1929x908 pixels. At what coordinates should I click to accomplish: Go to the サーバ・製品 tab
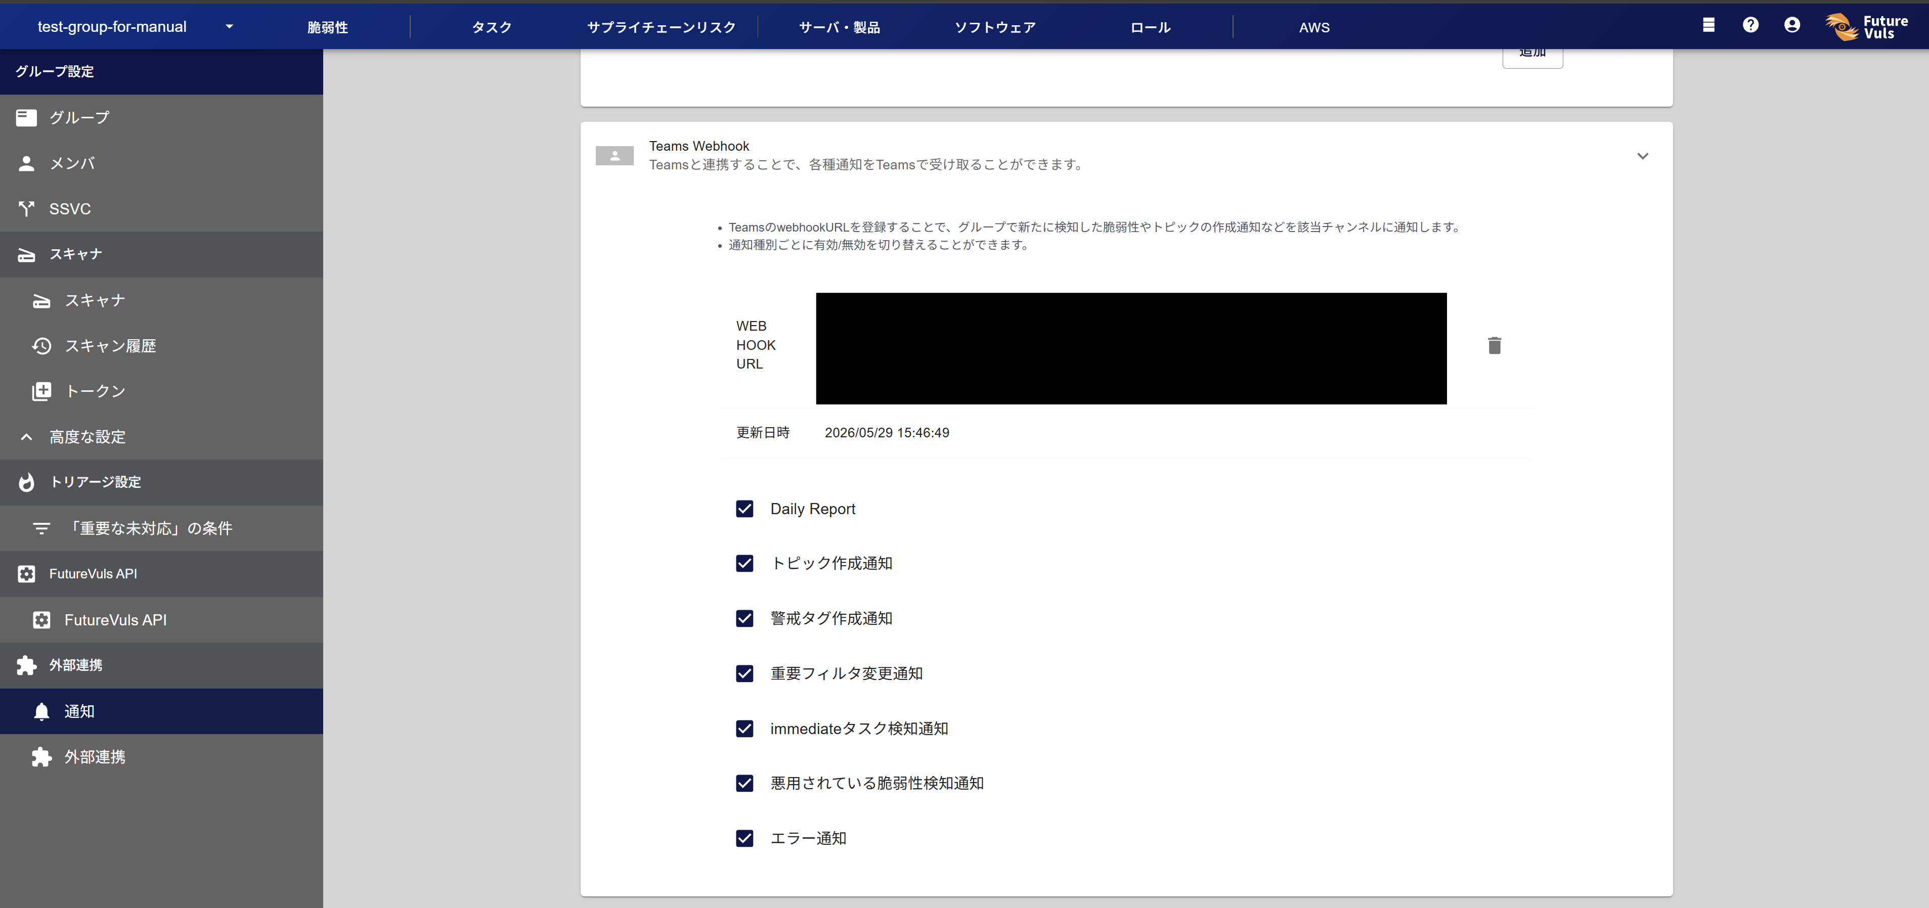[839, 28]
